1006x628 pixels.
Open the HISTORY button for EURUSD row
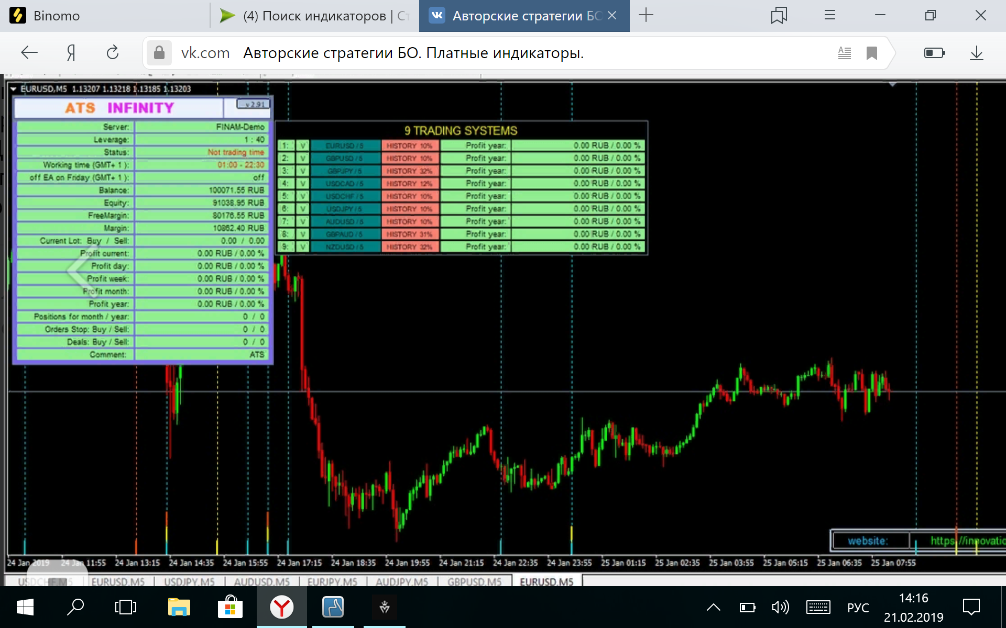pyautogui.click(x=410, y=145)
